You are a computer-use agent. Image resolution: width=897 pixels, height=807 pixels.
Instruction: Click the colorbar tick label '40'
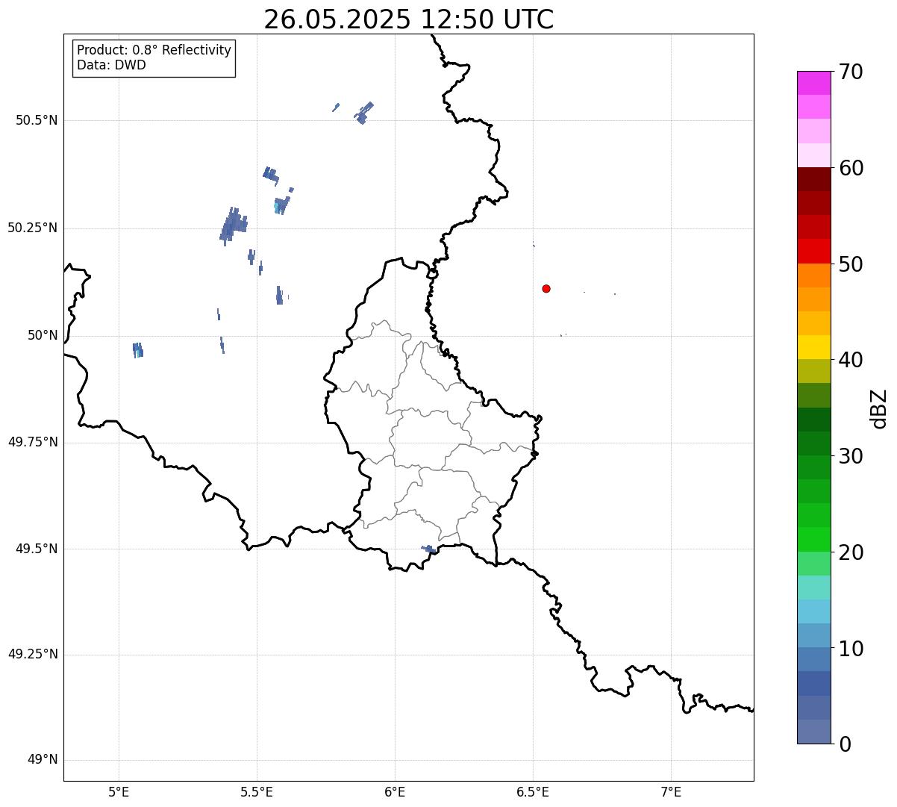pos(851,360)
